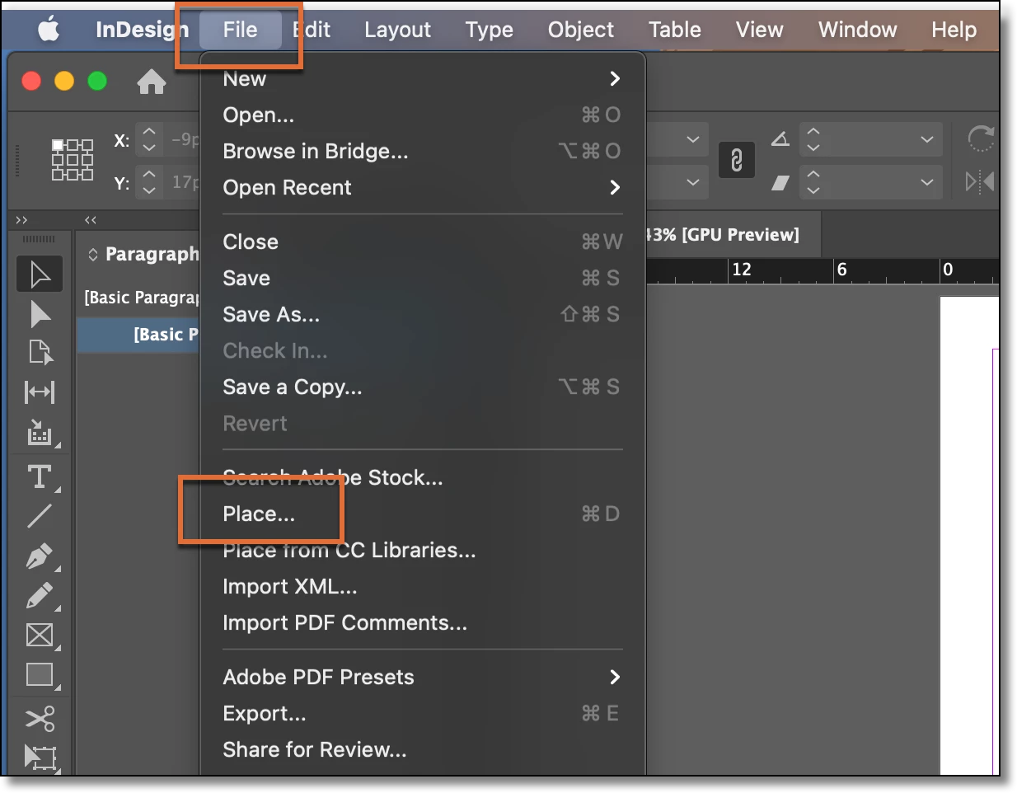The width and height of the screenshot is (1017, 793).
Task: Select the Selection tool arrow
Action: pos(40,274)
